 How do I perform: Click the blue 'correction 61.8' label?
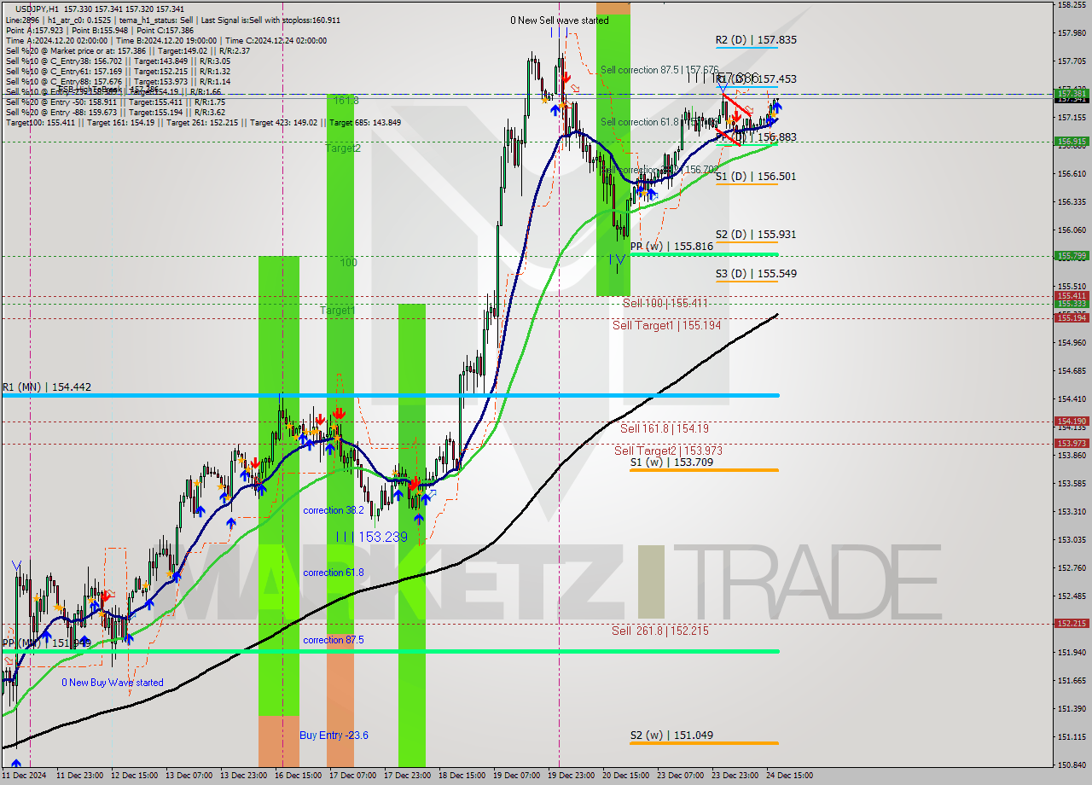pyautogui.click(x=334, y=573)
